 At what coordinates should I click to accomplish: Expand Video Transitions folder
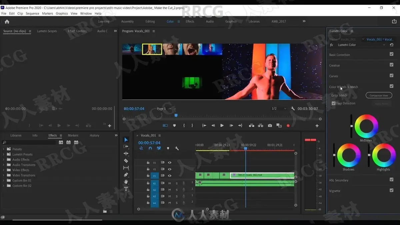(4, 175)
